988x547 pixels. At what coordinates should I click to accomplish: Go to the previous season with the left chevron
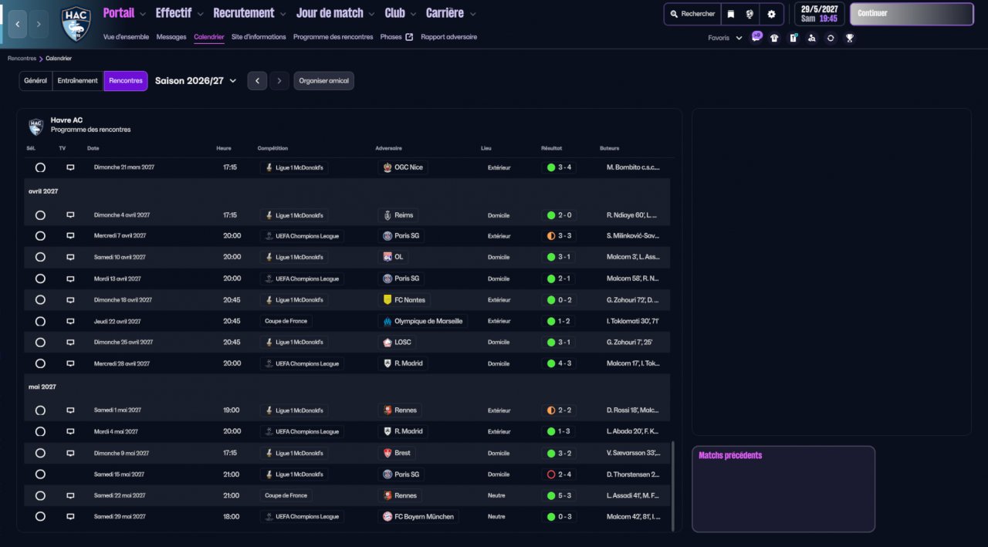click(x=257, y=81)
